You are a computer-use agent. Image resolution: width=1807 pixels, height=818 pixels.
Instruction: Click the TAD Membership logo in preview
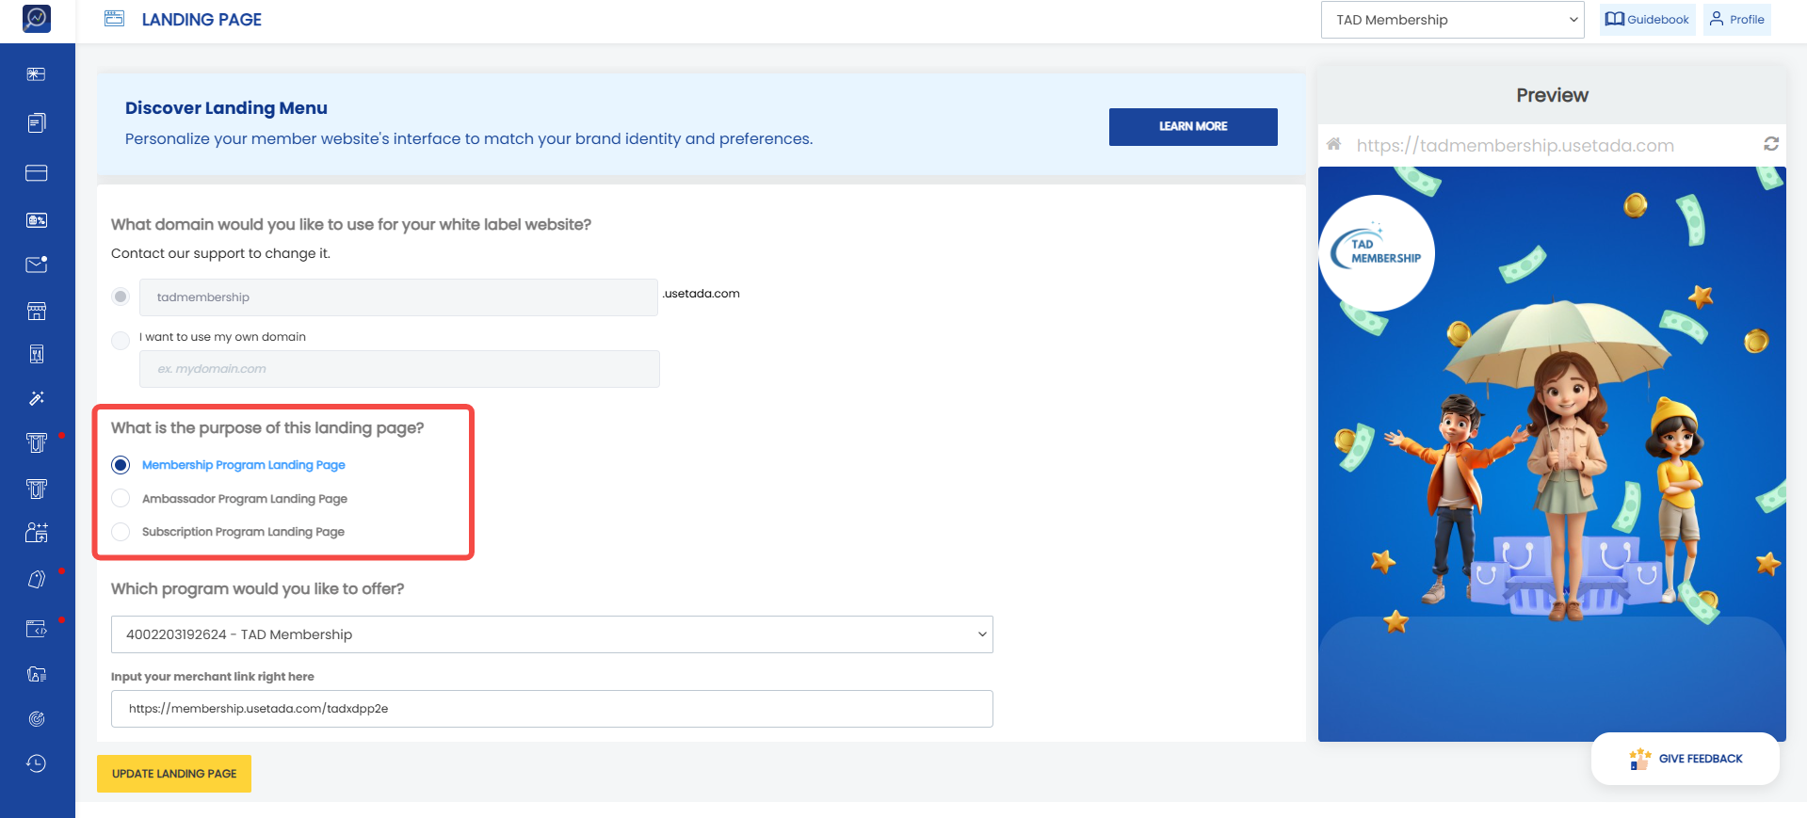click(x=1377, y=252)
